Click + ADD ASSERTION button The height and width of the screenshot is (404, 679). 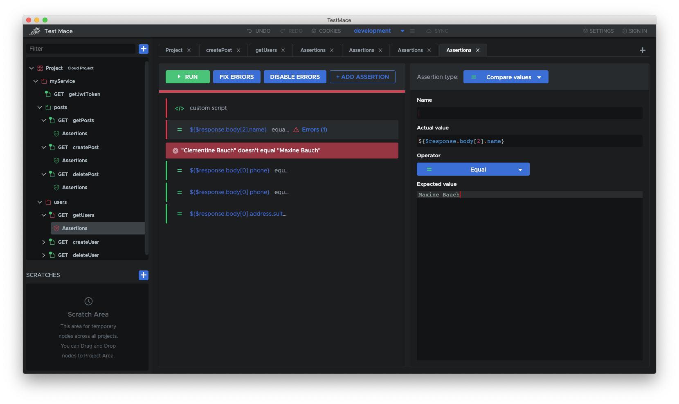363,77
